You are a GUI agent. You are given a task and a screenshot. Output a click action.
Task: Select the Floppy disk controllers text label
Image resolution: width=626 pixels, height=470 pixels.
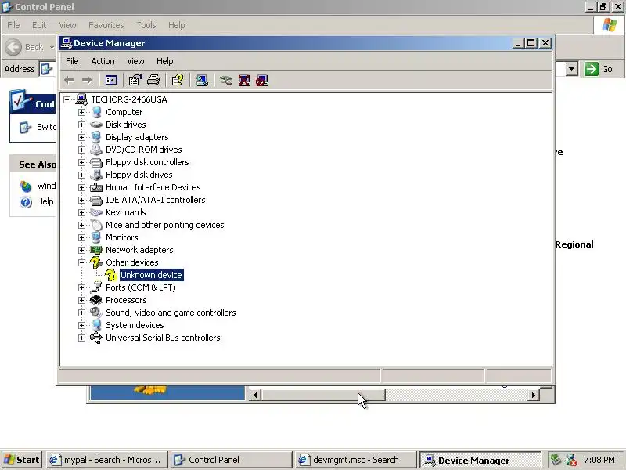147,162
